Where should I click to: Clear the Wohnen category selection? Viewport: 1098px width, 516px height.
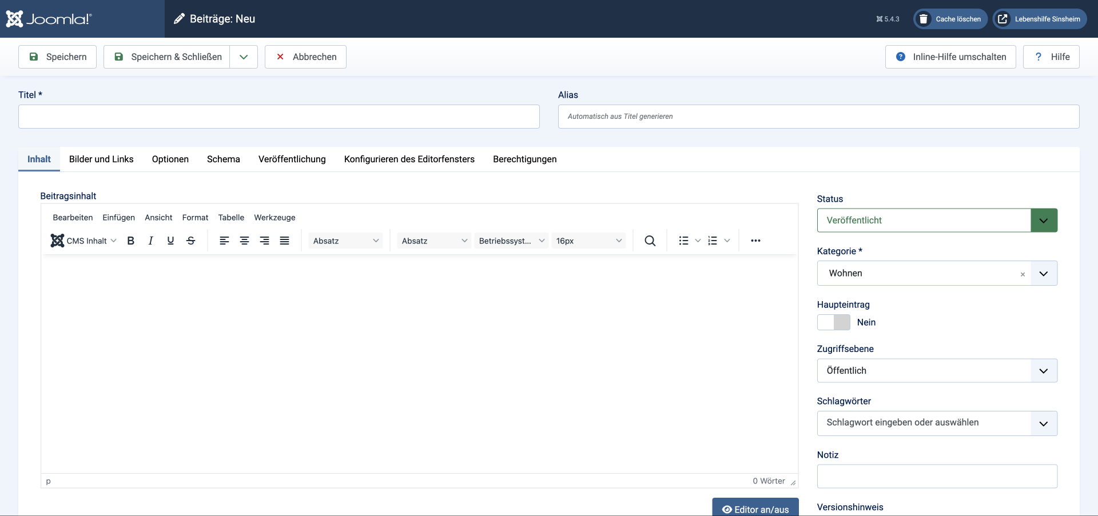point(1023,274)
